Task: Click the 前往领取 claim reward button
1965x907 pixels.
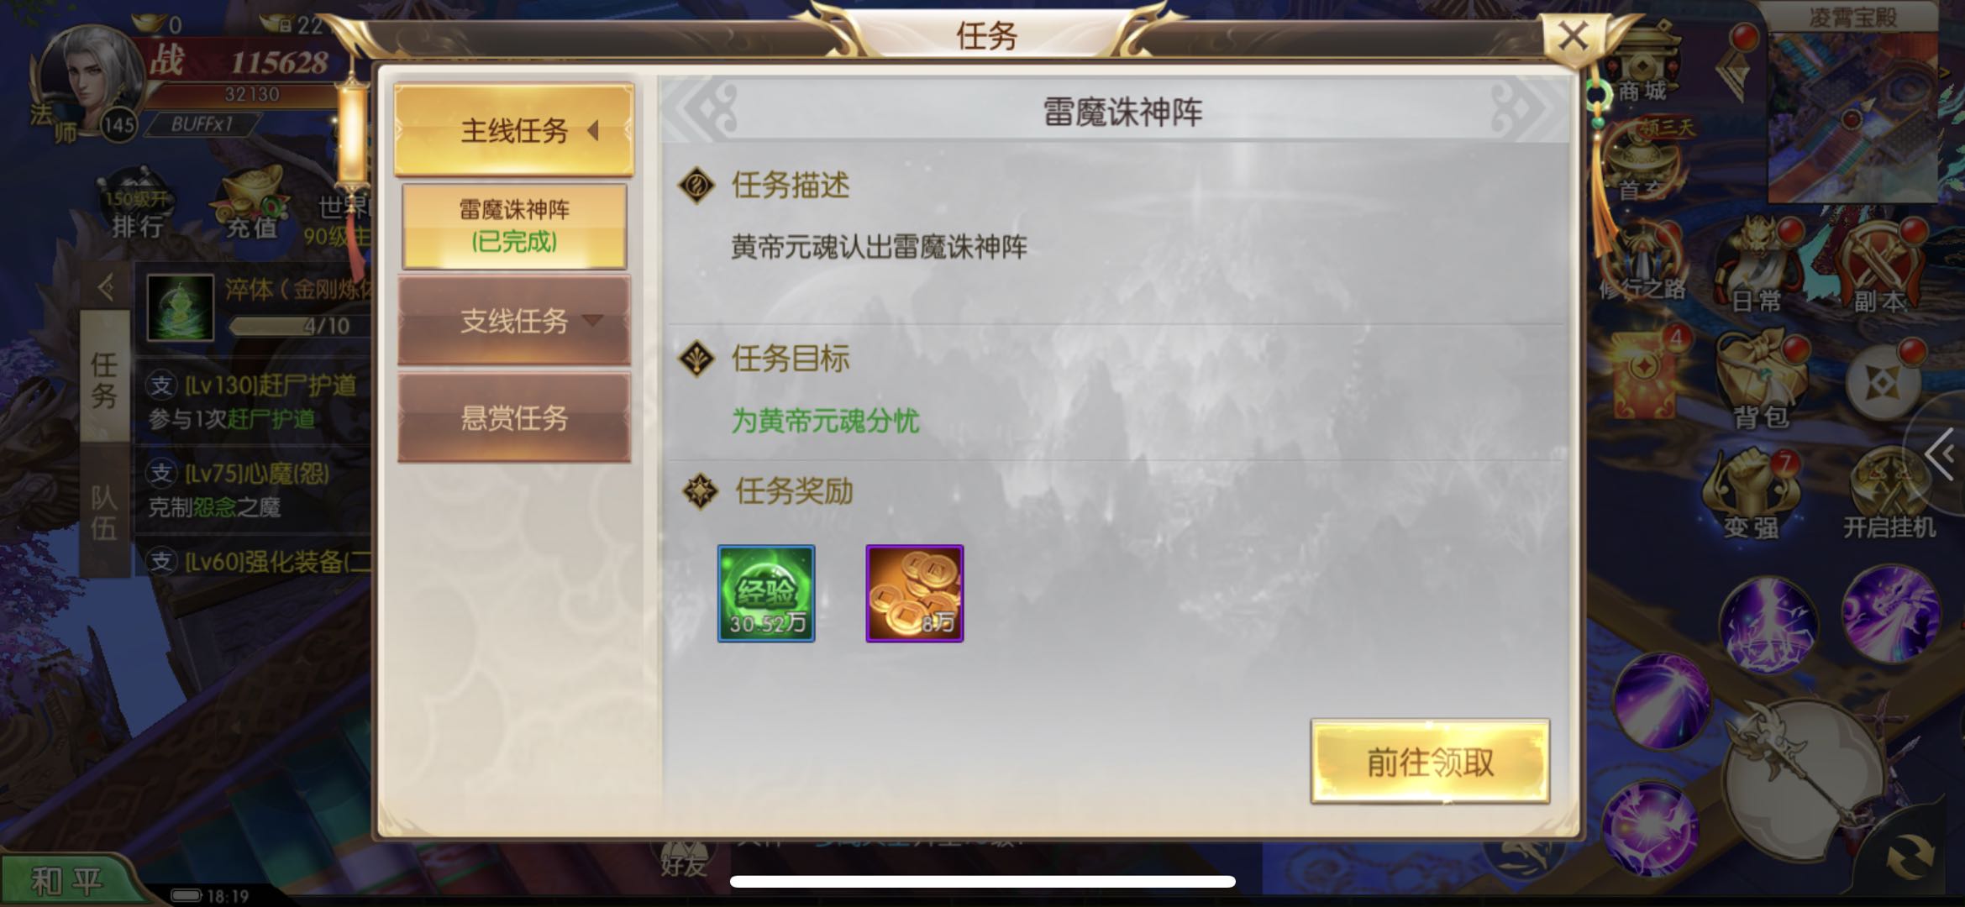Action: 1430,762
